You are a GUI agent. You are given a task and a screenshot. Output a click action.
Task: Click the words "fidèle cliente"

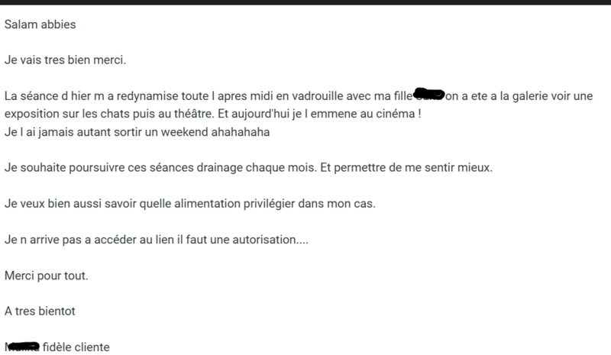[x=74, y=347]
